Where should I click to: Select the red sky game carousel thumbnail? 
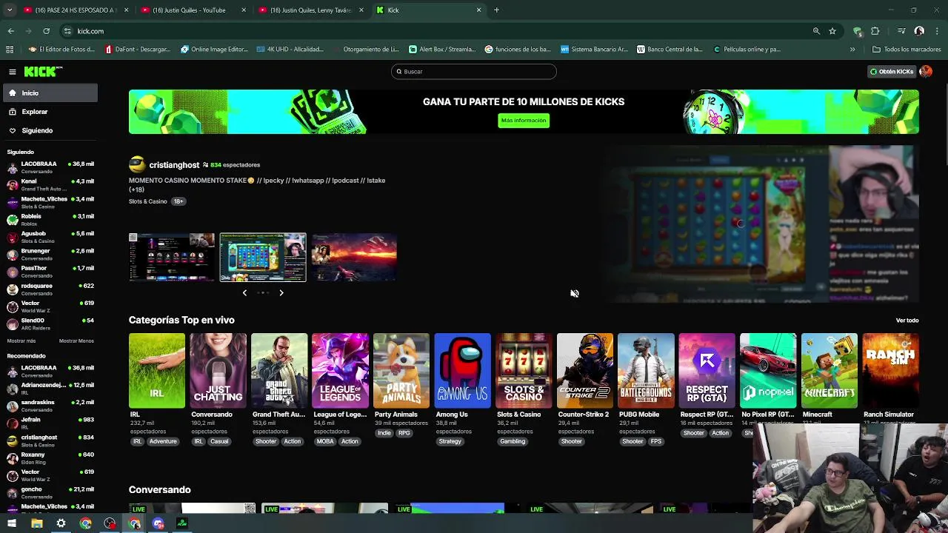354,258
